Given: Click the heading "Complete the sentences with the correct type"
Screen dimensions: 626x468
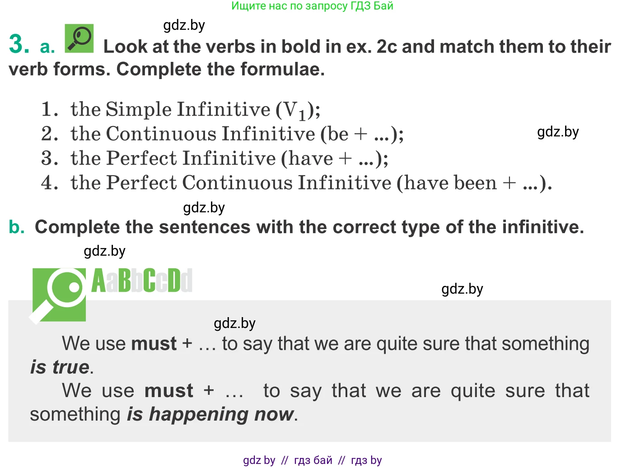Looking at the screenshot, I should click(x=309, y=227).
